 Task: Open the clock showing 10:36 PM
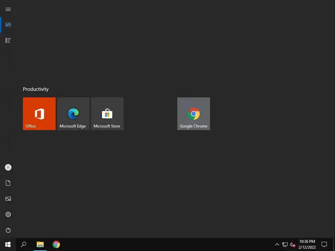[307, 244]
